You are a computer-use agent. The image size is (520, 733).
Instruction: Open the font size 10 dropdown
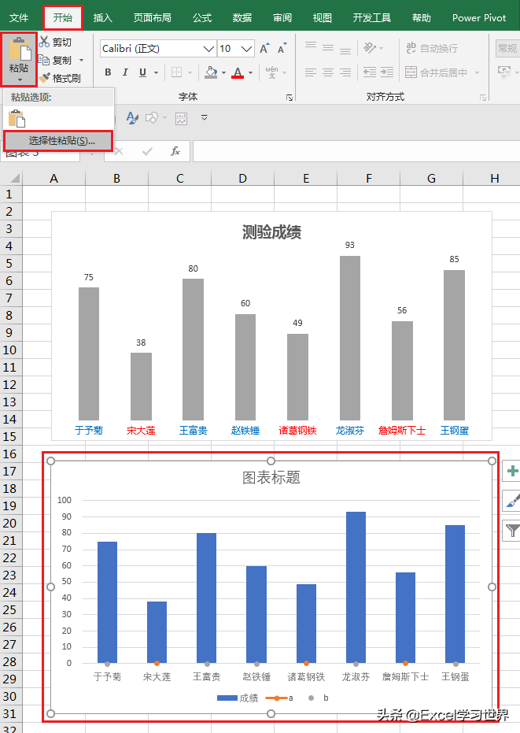(x=247, y=49)
